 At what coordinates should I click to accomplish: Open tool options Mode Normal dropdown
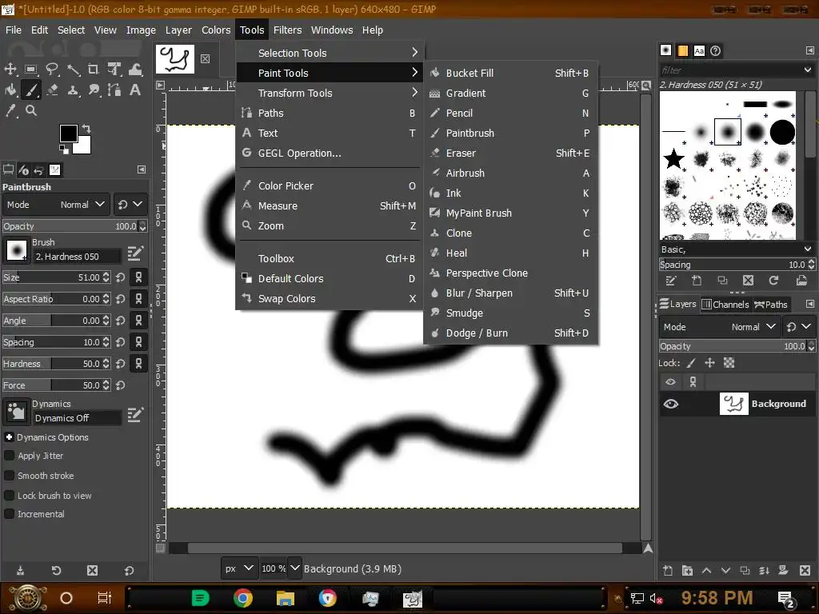pyautogui.click(x=56, y=205)
